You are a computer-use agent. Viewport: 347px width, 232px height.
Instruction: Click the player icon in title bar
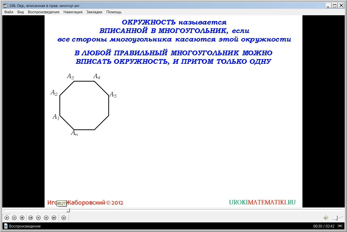click(x=6, y=6)
